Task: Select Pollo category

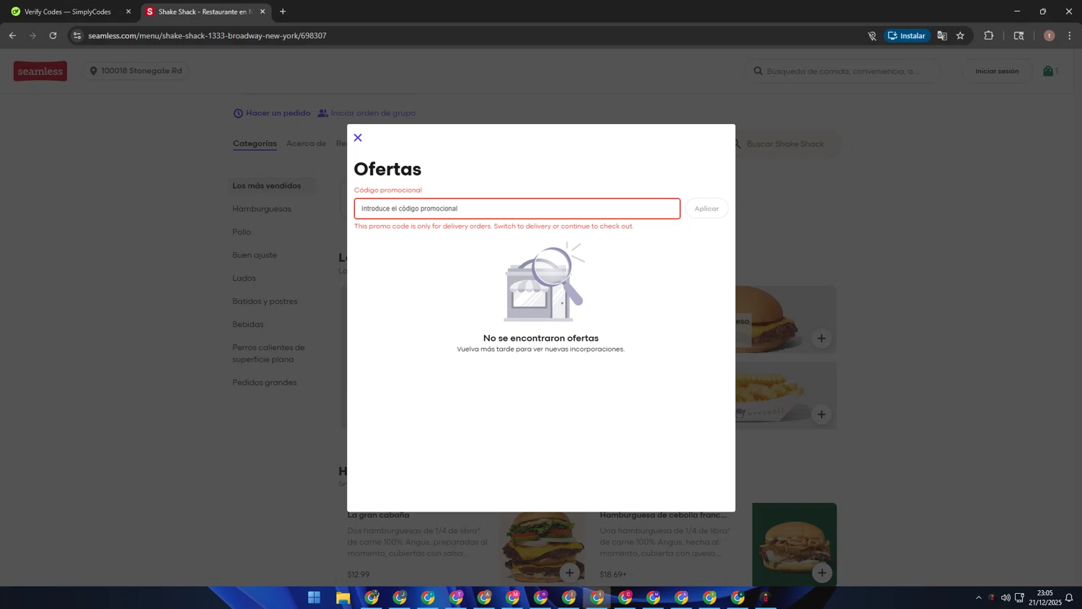Action: 242,232
